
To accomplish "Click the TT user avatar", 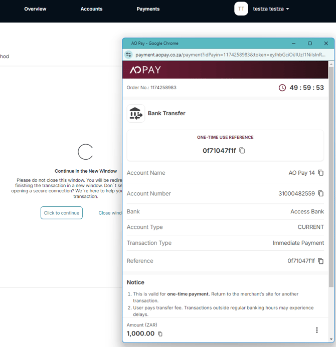I will pyautogui.click(x=241, y=9).
